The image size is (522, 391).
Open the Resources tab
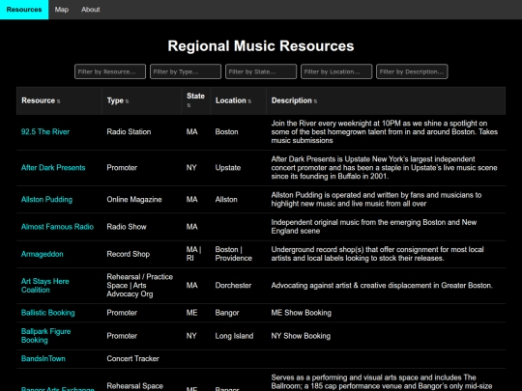pyautogui.click(x=24, y=10)
